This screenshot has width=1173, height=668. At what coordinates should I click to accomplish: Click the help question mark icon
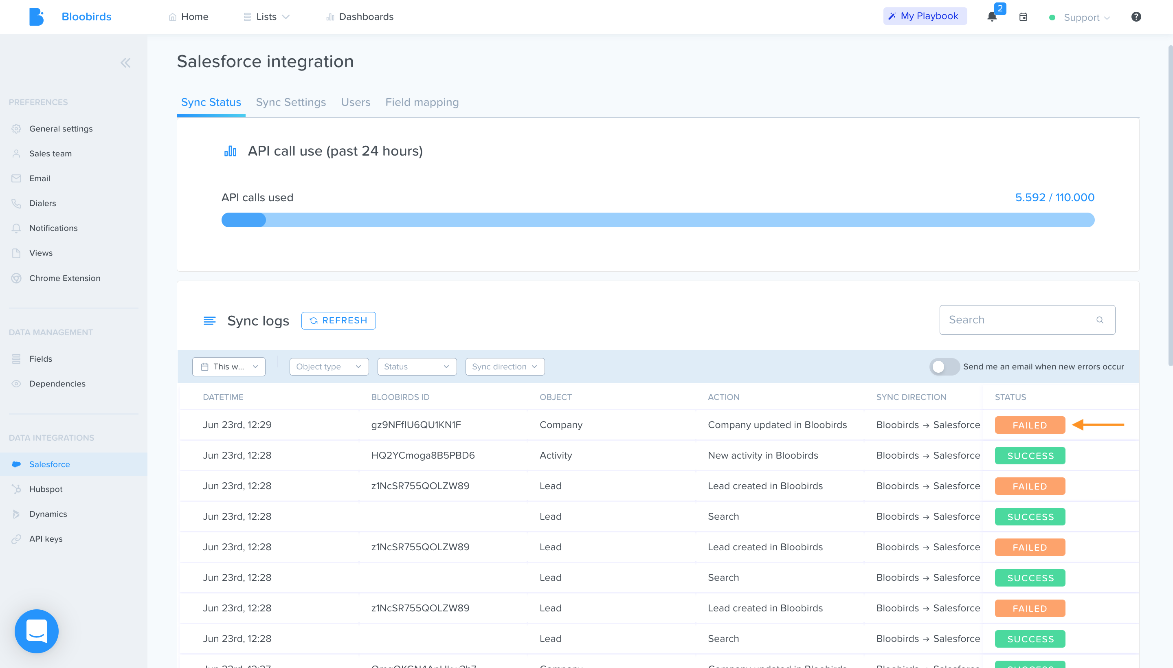(1136, 17)
